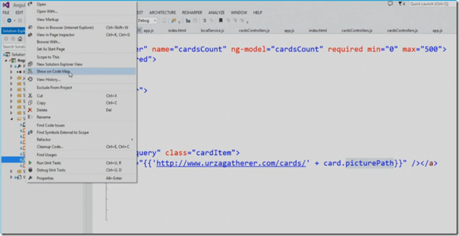This screenshot has width=459, height=236.
Task: Select the Solution Explorer panel title
Action: coord(13,31)
